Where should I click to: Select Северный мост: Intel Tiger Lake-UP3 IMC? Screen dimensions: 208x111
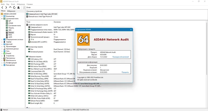(x=42, y=14)
